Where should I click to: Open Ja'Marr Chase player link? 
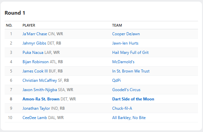coord(35,34)
